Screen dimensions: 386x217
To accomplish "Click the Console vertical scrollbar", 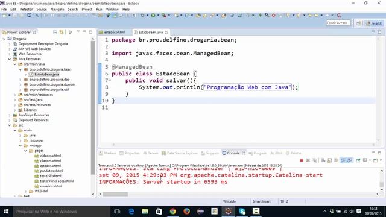I will point(382,184).
